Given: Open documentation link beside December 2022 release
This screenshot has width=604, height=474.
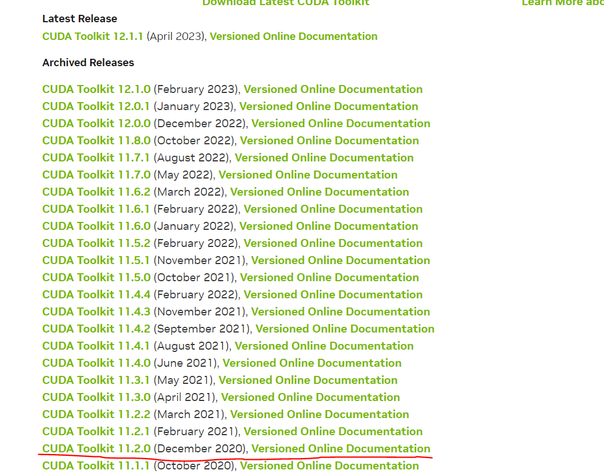Looking at the screenshot, I should pos(341,123).
